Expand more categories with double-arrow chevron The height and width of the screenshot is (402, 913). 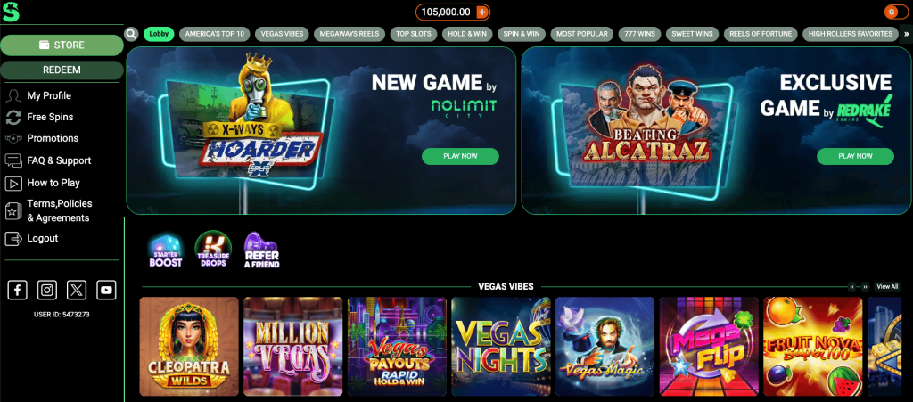pyautogui.click(x=906, y=34)
